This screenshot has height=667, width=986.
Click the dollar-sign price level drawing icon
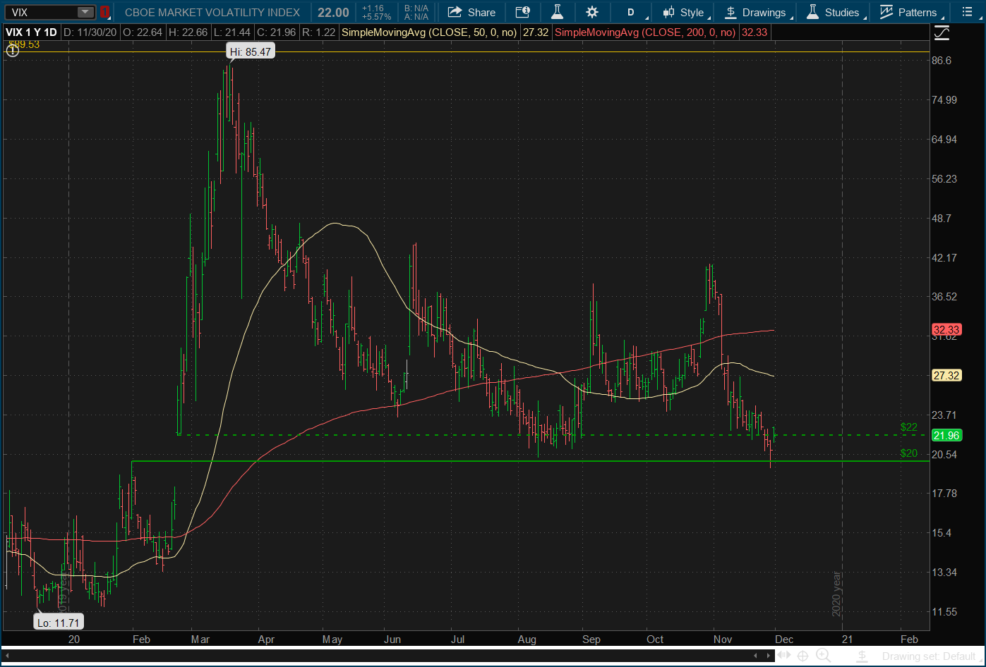(x=861, y=656)
